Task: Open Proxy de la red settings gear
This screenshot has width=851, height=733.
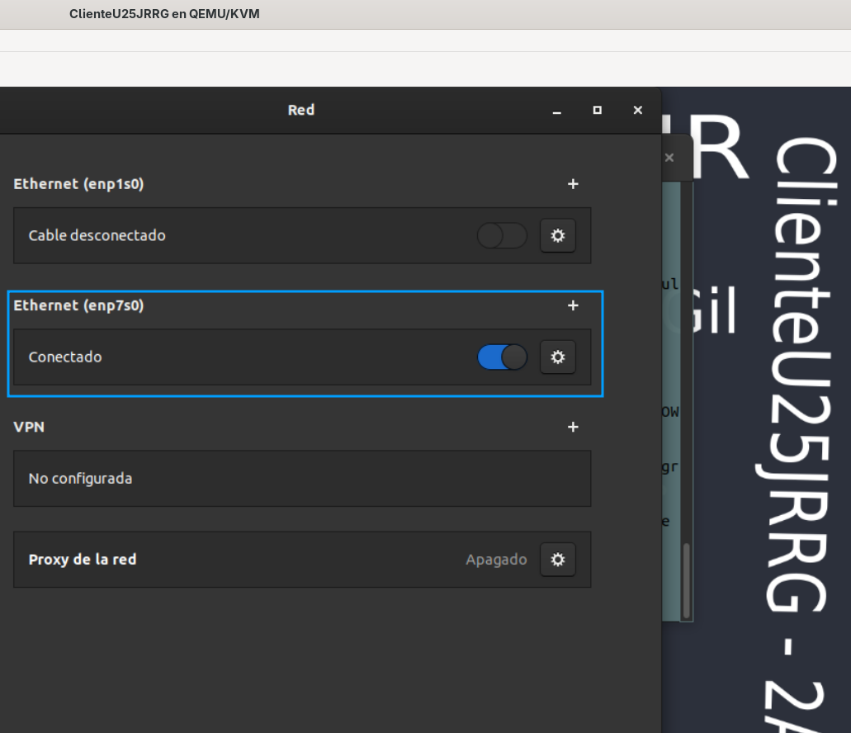Action: click(x=557, y=560)
